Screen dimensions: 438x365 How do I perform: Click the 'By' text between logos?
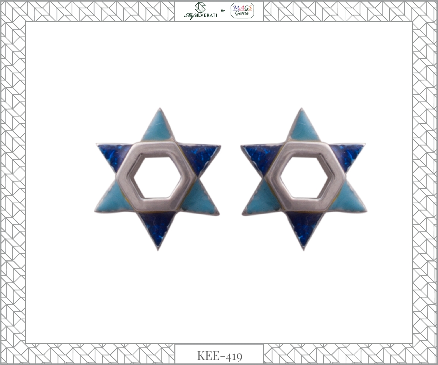pos(223,11)
